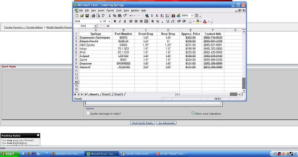
Task: Apply the yellow Fill Color swatch
Action: [198, 21]
